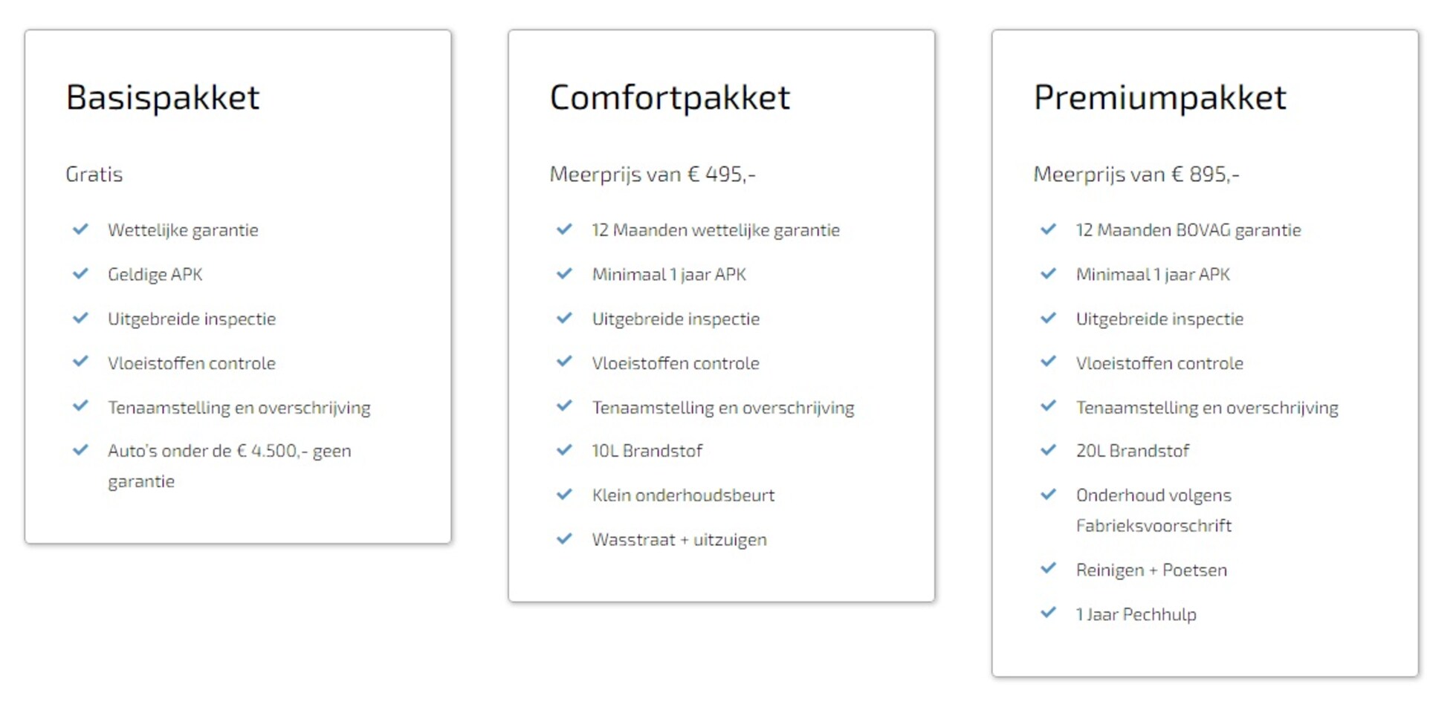Click checkmark next to 1 Jaar Pechhulp
The width and height of the screenshot is (1456, 713).
[x=1048, y=613]
